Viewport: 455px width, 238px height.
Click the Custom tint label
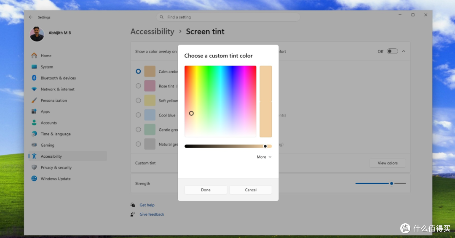tap(145, 163)
